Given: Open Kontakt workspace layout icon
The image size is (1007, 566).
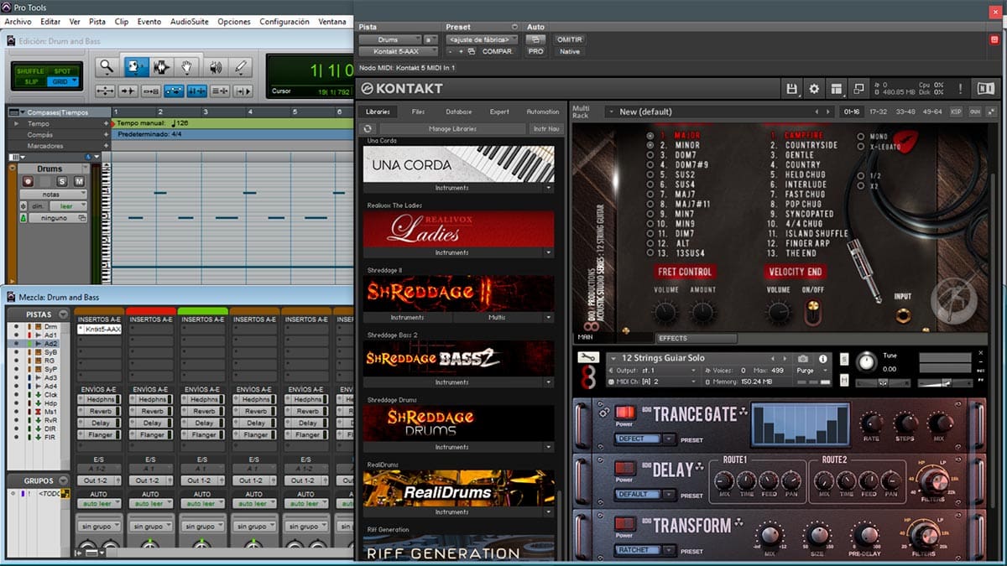Looking at the screenshot, I should tap(836, 88).
